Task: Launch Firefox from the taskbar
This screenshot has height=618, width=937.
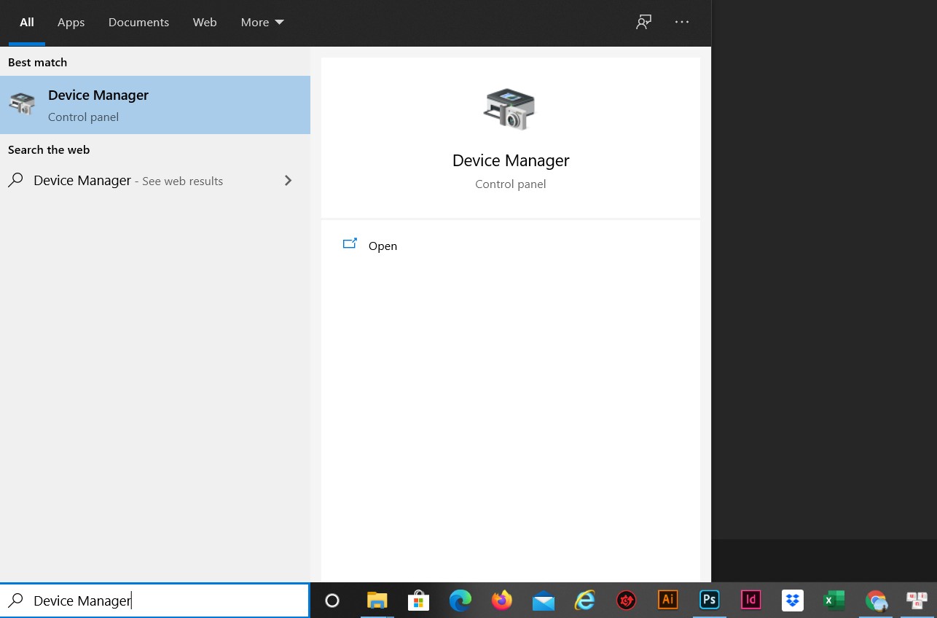Action: click(x=501, y=601)
